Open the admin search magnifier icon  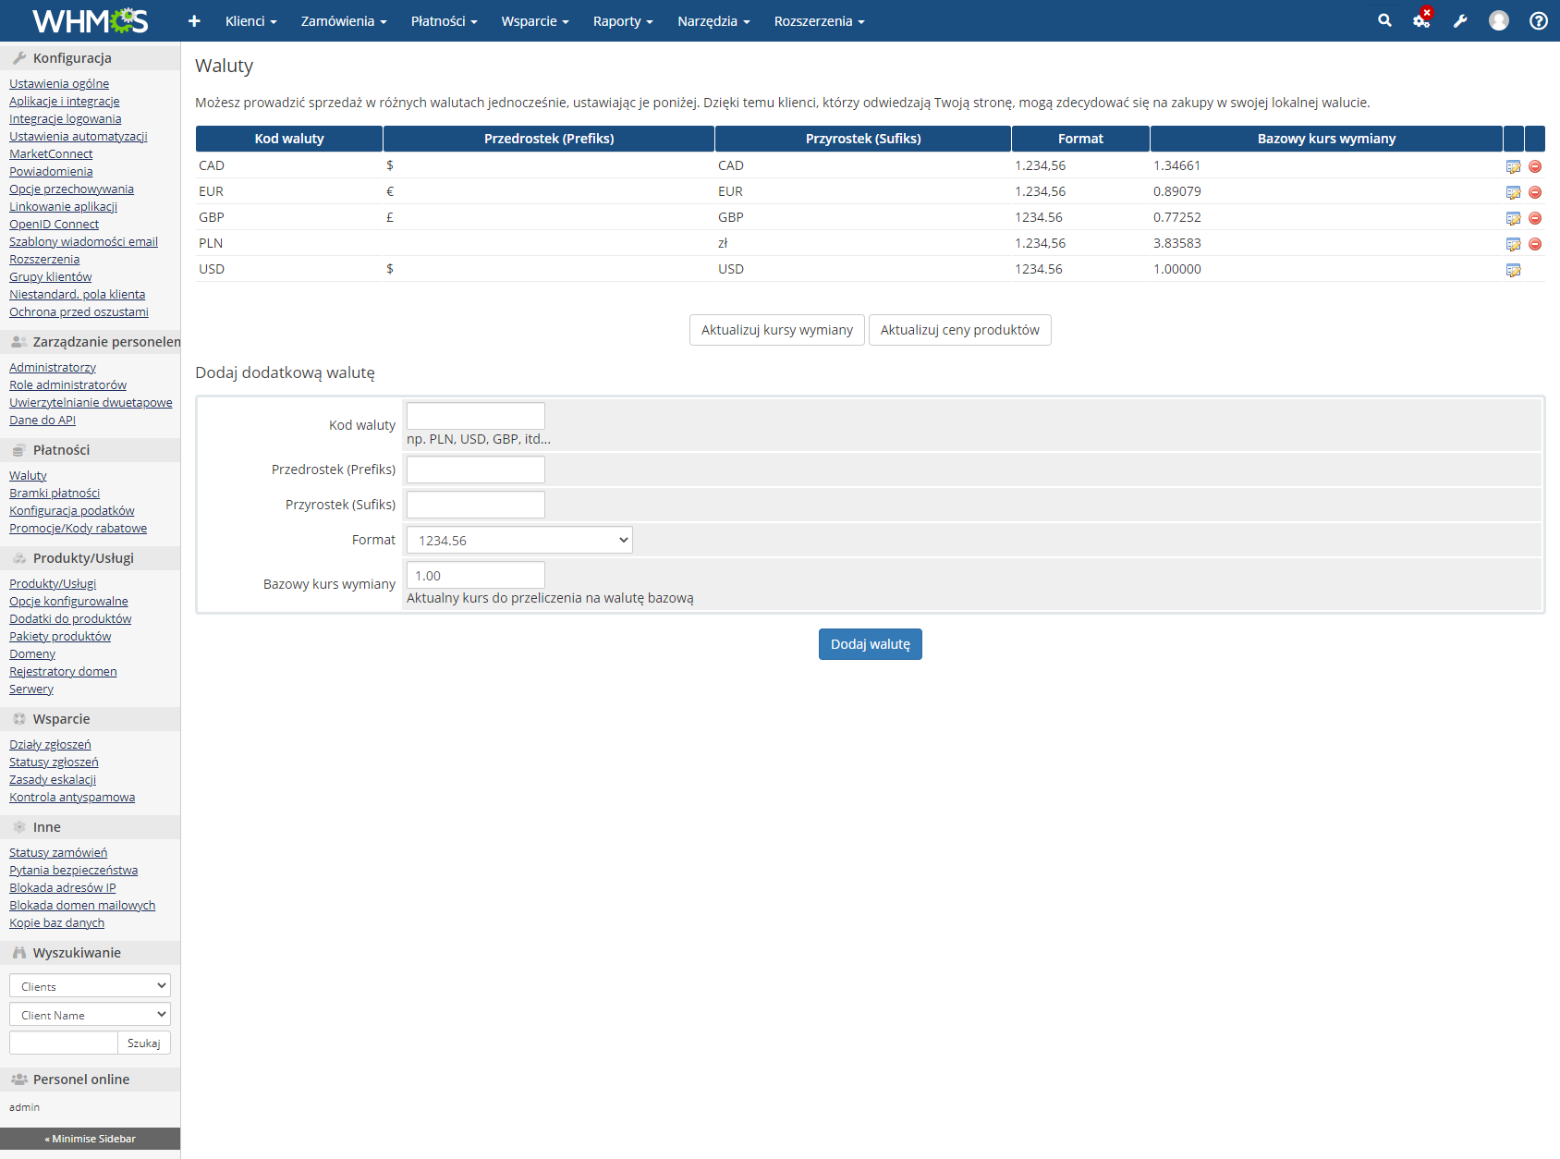1383,19
